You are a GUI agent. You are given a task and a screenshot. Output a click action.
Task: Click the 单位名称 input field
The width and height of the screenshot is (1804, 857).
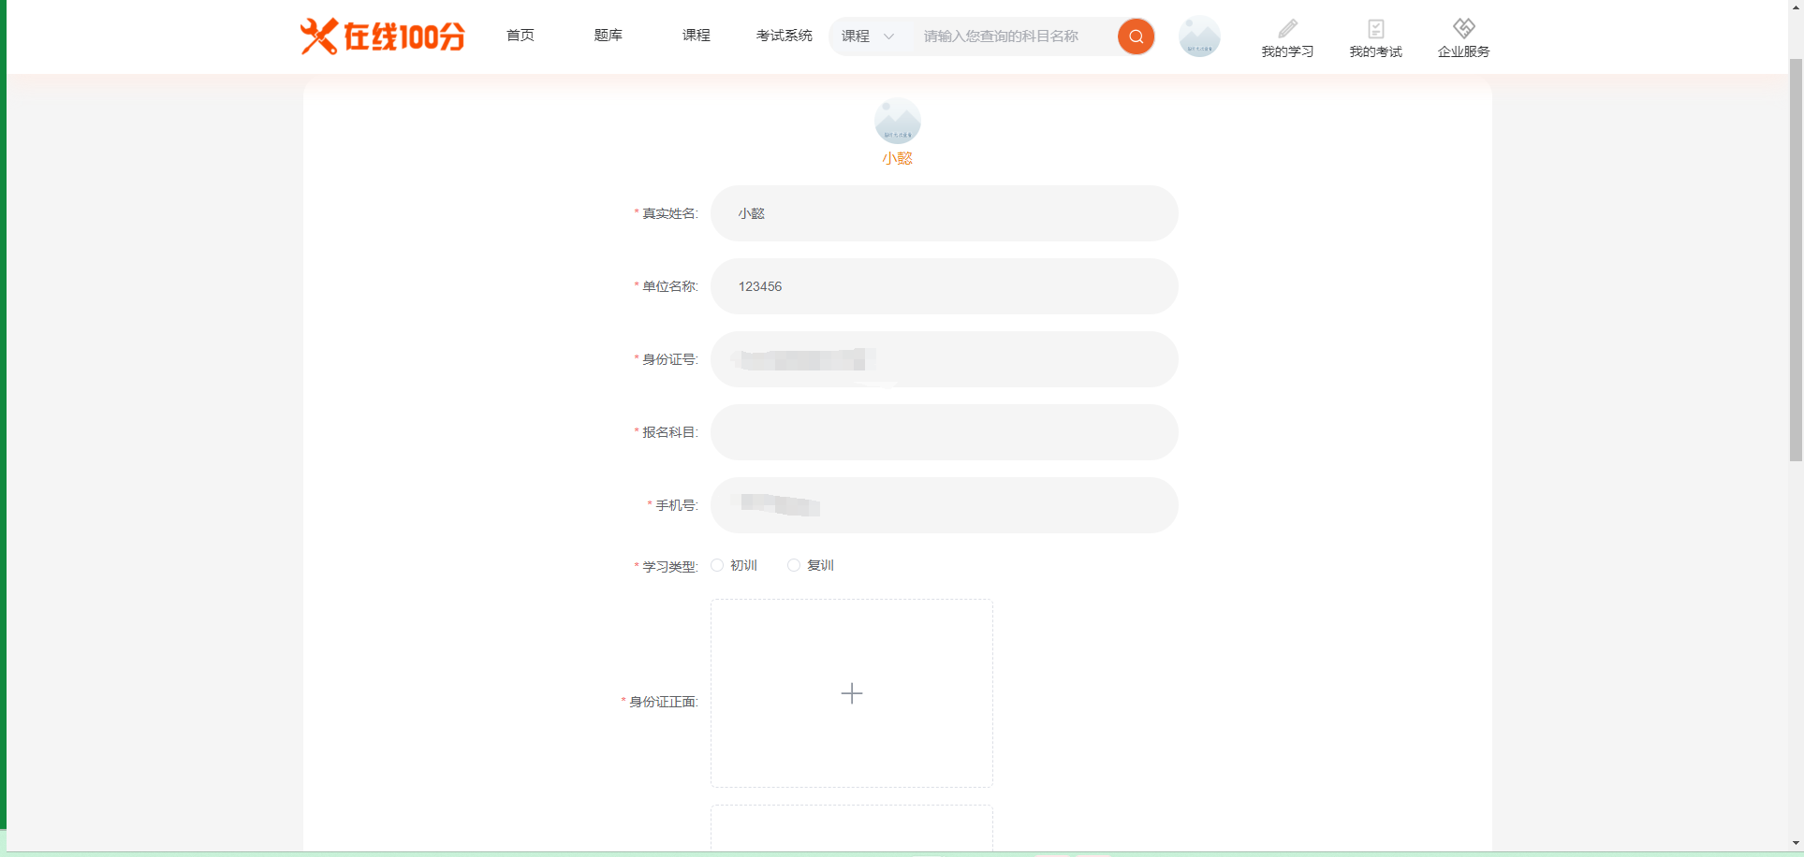click(944, 286)
